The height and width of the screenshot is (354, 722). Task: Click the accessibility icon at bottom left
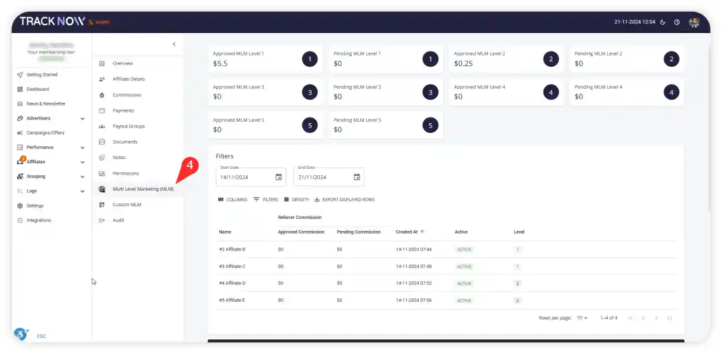20,334
